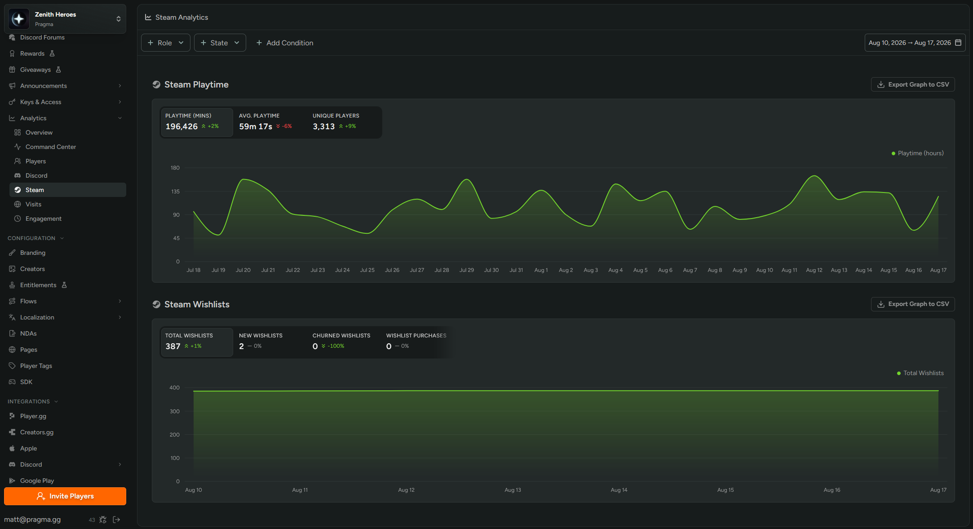Expand the Localization submenu chevron
The height and width of the screenshot is (529, 973).
tap(119, 317)
